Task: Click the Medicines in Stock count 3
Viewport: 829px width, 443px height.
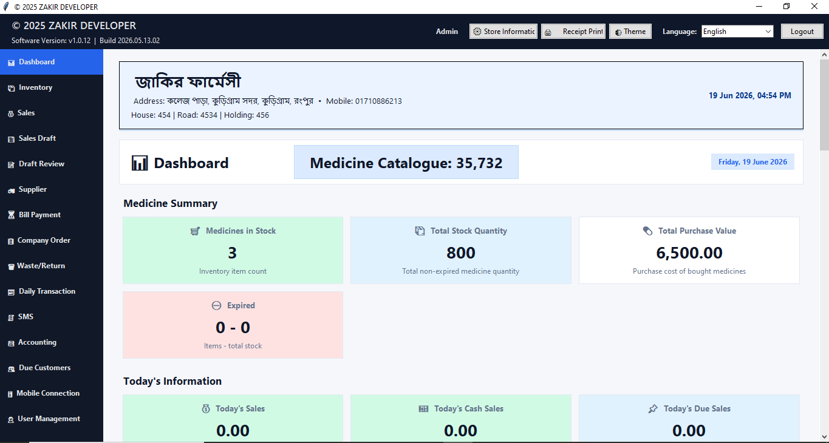Action: click(x=233, y=253)
